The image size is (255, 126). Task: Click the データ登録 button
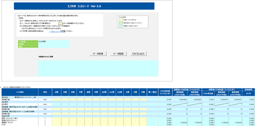(x=118, y=54)
